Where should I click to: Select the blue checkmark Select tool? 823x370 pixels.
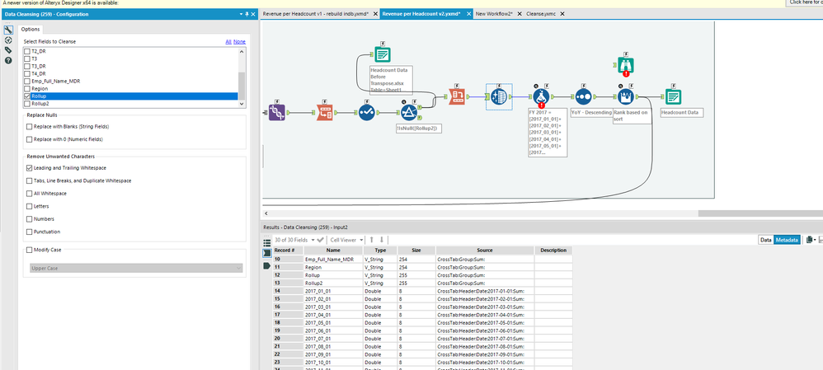[x=366, y=112]
